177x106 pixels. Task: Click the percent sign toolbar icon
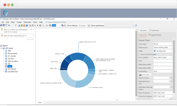[35, 25]
